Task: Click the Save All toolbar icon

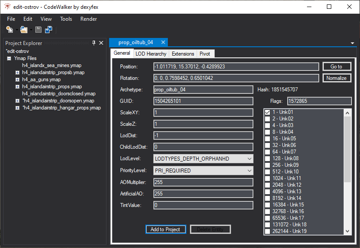Action: click(x=48, y=30)
